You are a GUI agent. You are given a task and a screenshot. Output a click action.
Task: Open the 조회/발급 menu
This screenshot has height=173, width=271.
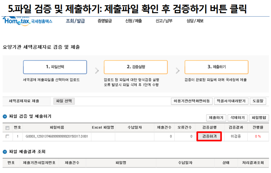click(x=75, y=21)
